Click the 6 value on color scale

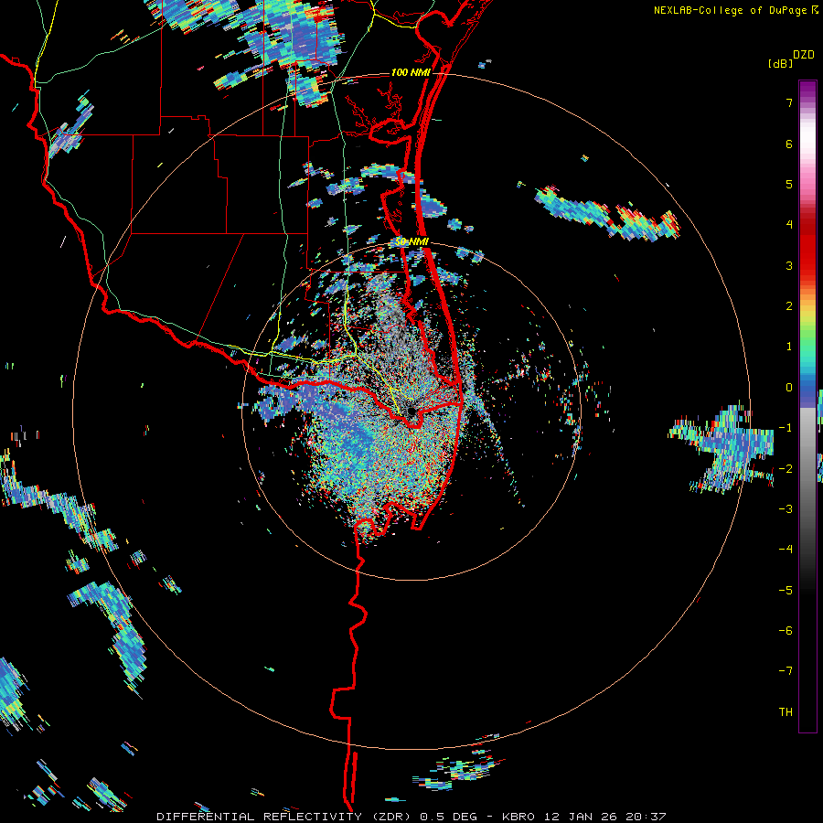pyautogui.click(x=789, y=144)
